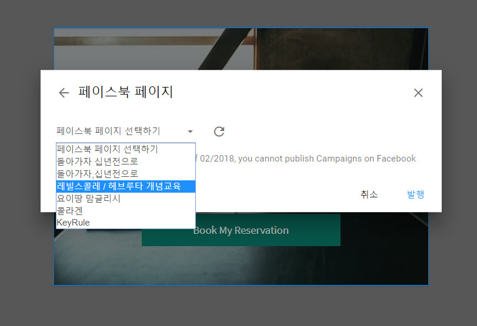
Task: Choose KeyRule from the page list
Action: tap(126, 223)
